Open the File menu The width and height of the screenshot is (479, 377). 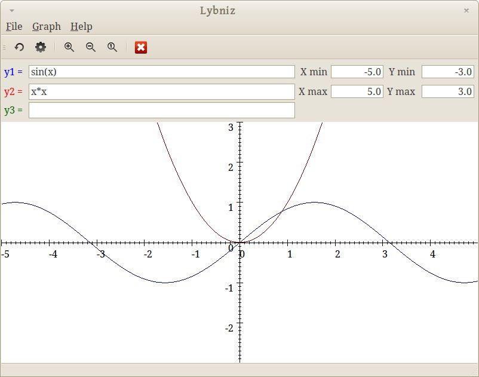pyautogui.click(x=14, y=26)
